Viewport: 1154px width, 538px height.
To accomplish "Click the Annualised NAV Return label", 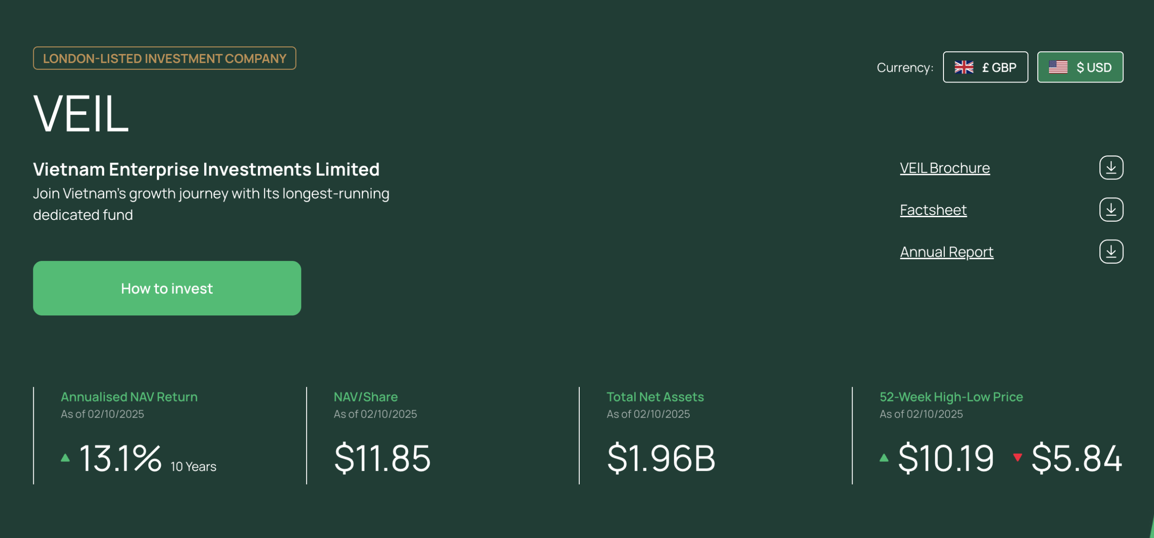I will [129, 397].
